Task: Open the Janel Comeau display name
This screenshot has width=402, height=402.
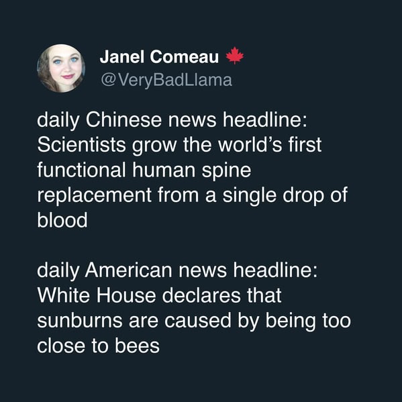Action: click(159, 56)
